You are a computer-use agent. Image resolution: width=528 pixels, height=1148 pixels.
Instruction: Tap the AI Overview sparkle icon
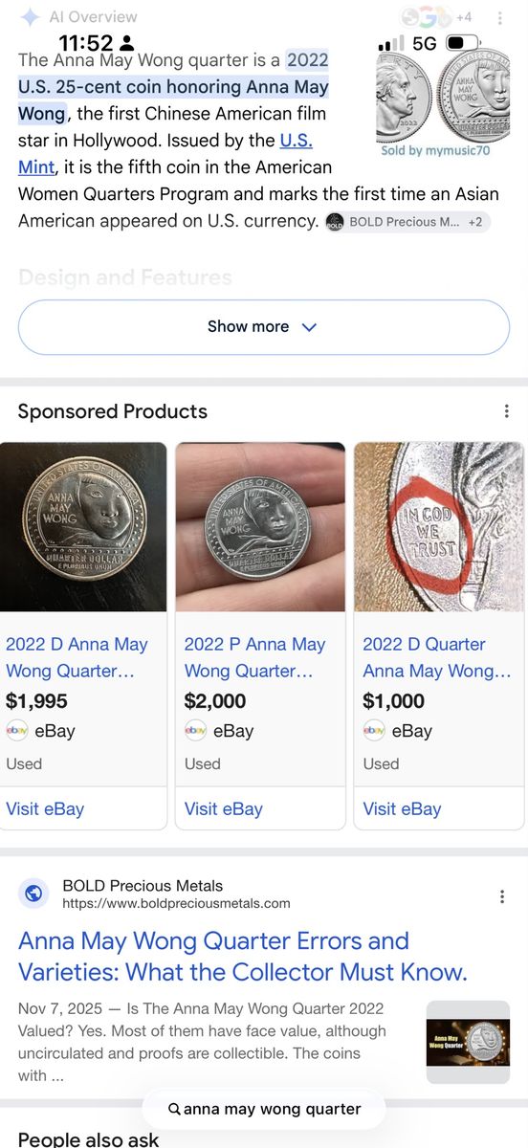30,16
